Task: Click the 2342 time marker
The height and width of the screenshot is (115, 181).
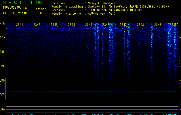Action: click(x=37, y=25)
